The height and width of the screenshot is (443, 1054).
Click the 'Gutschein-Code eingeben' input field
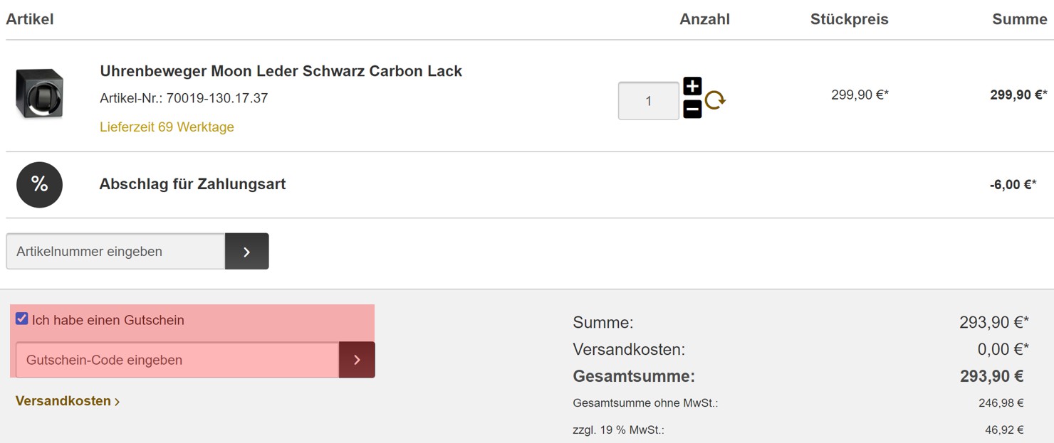point(177,360)
